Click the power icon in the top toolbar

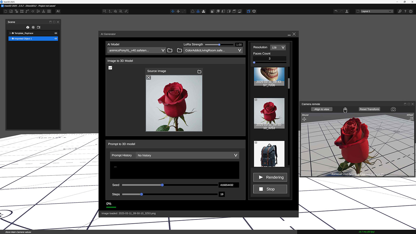[411, 11]
